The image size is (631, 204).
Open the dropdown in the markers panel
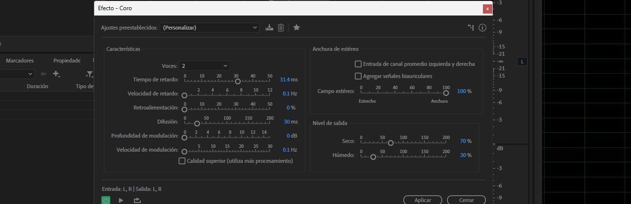pos(17,74)
